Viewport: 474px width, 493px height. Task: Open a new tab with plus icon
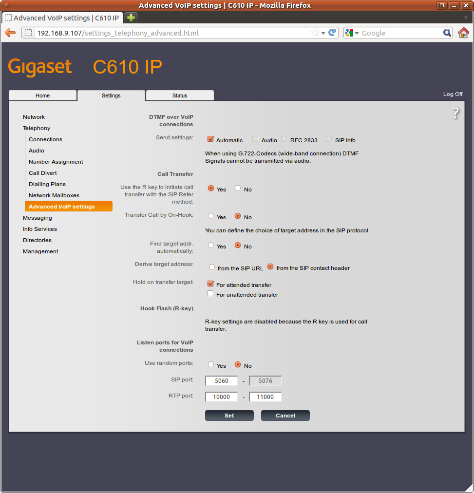pyautogui.click(x=131, y=18)
